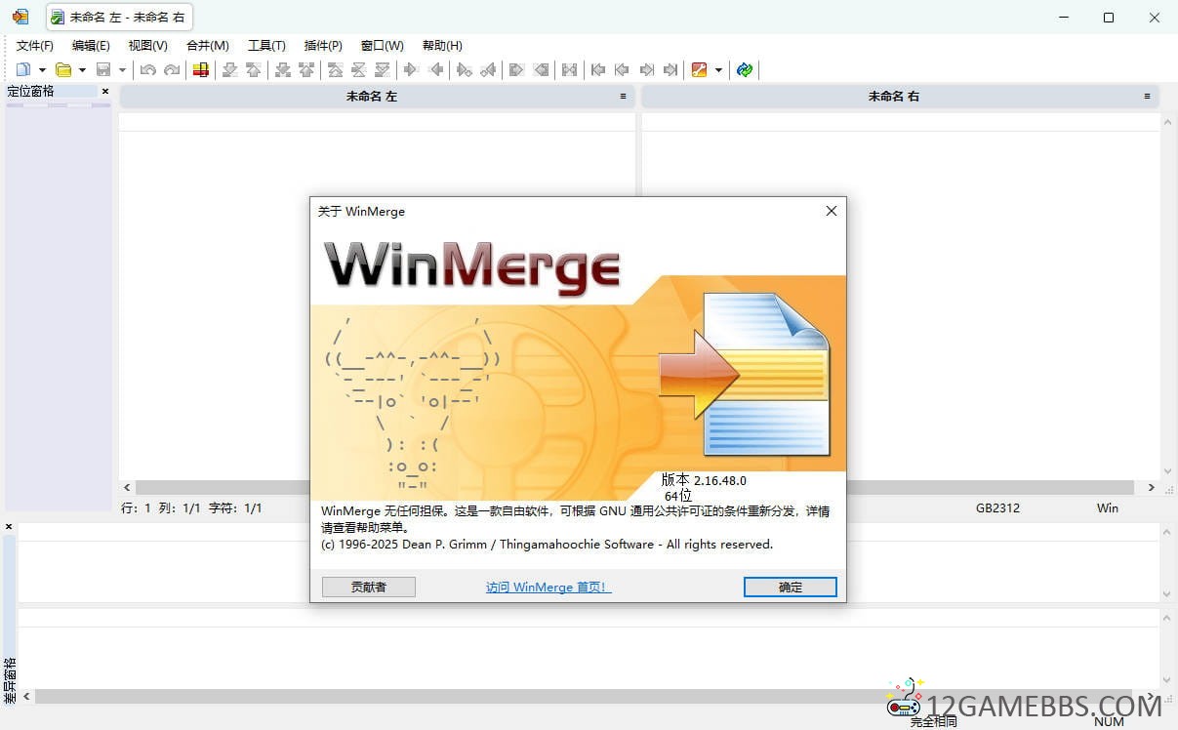Viewport: 1178px width, 730px height.
Task: Jump to the Next Difference icon
Action: 230,69
